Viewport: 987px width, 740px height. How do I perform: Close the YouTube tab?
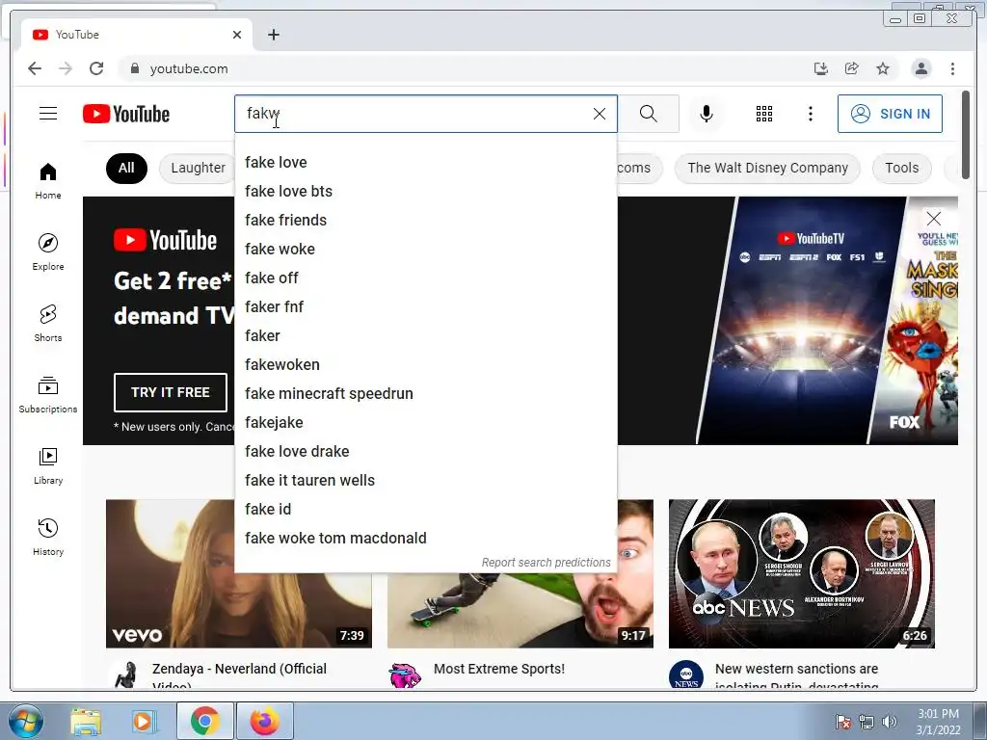coord(237,35)
